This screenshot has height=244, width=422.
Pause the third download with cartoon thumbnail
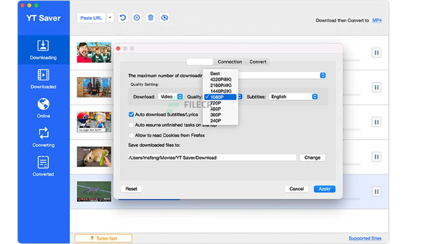[376, 123]
